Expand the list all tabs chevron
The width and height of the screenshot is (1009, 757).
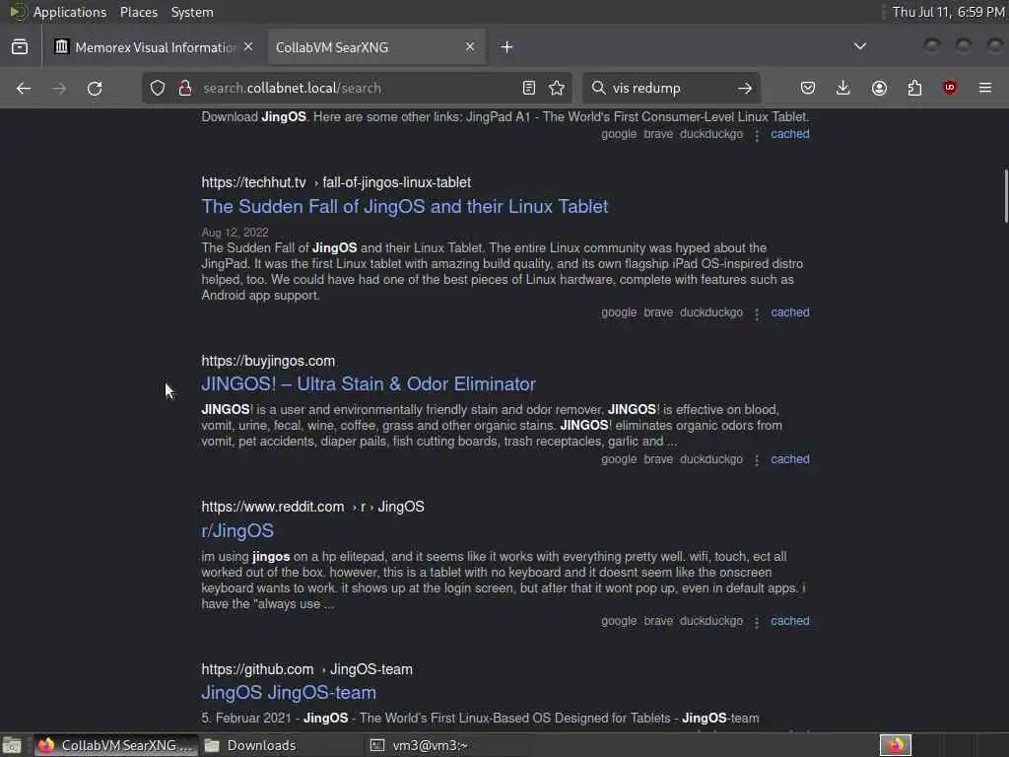point(859,46)
